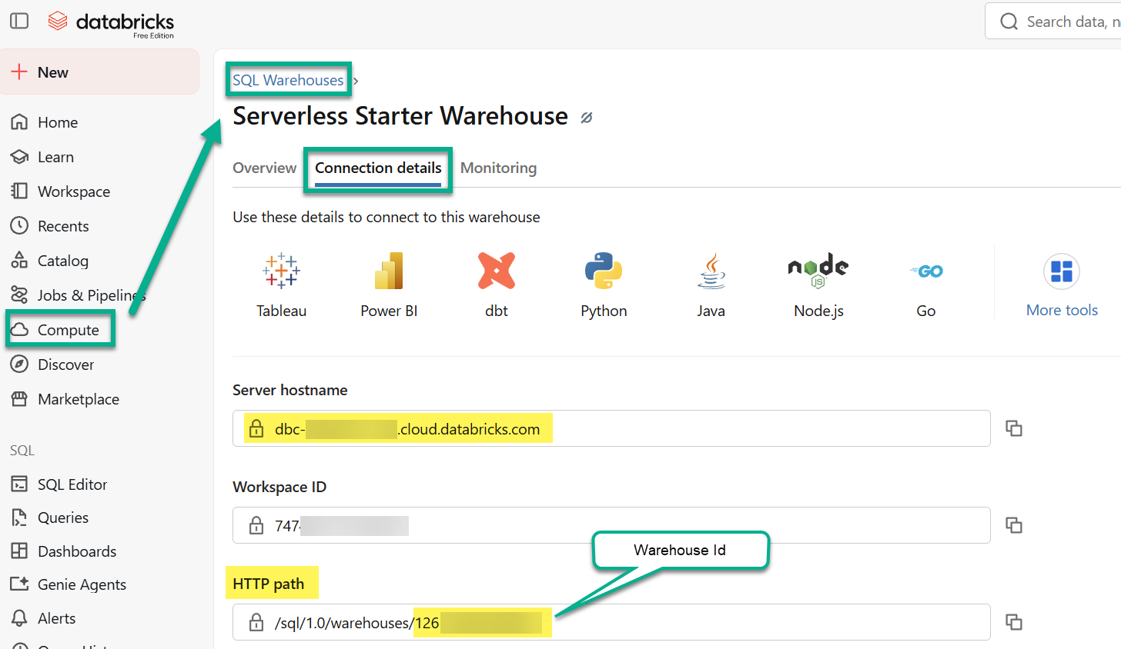Navigate to Jobs & Pipelines
1121x649 pixels.
pos(92,295)
